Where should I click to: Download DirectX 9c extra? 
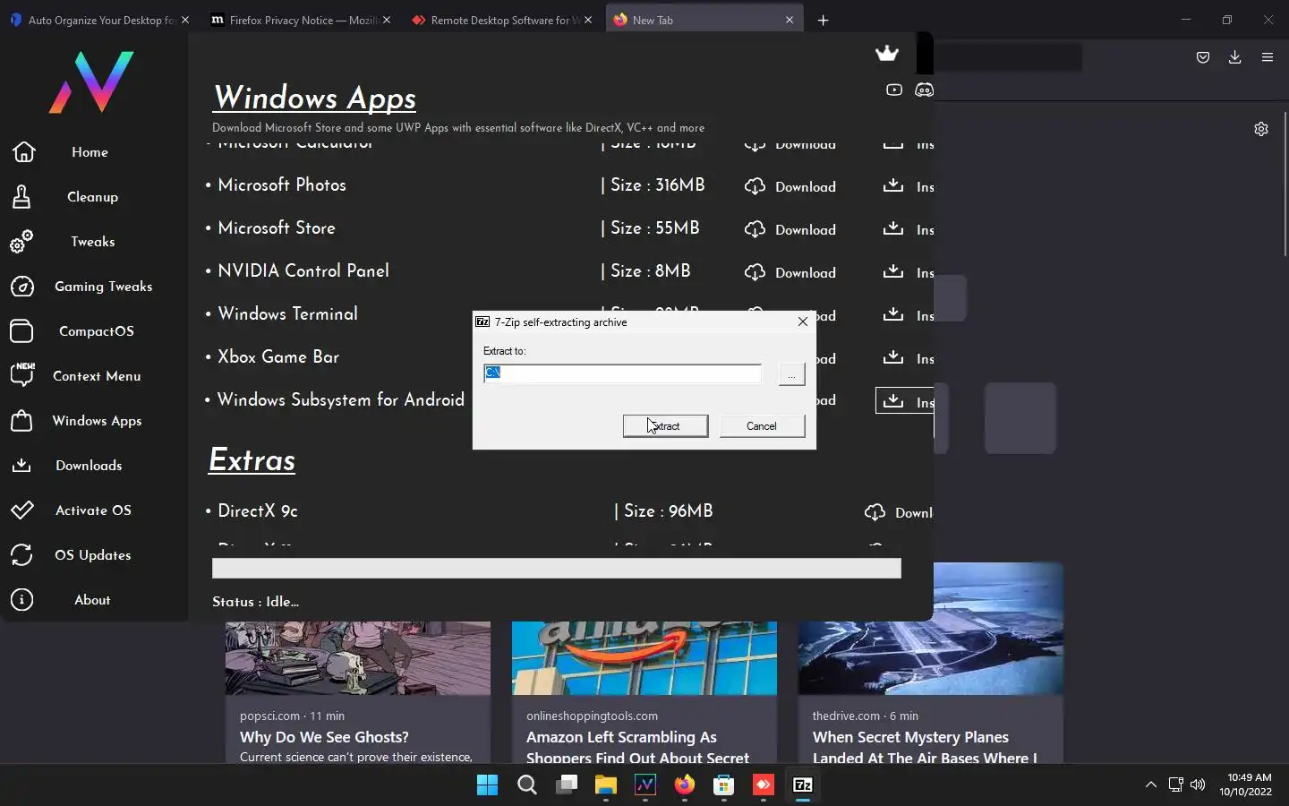coord(899,512)
